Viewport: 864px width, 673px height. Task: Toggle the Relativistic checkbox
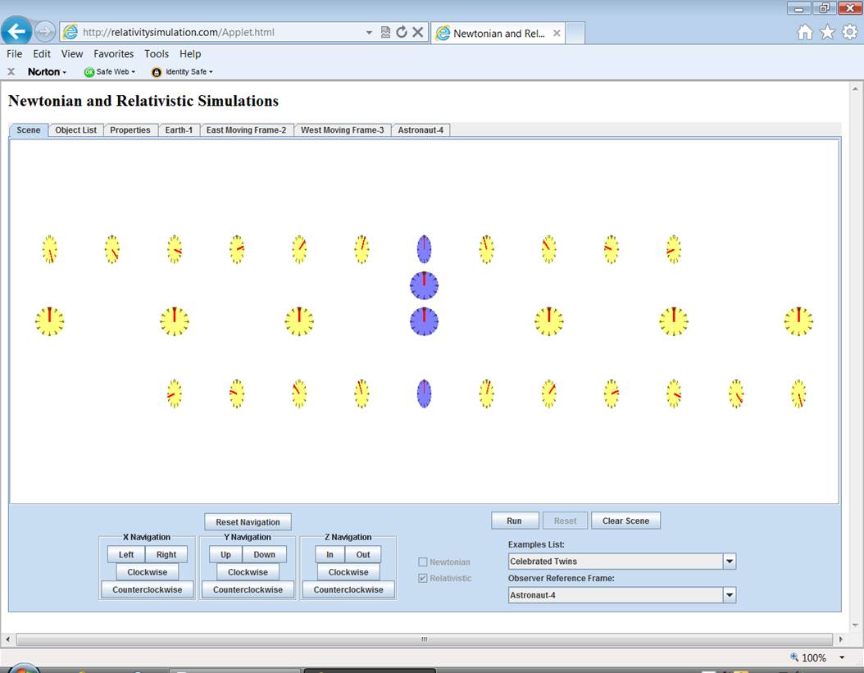pyautogui.click(x=423, y=578)
